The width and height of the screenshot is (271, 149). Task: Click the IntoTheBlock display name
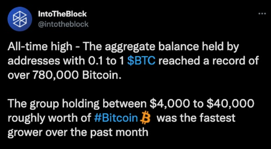point(62,14)
